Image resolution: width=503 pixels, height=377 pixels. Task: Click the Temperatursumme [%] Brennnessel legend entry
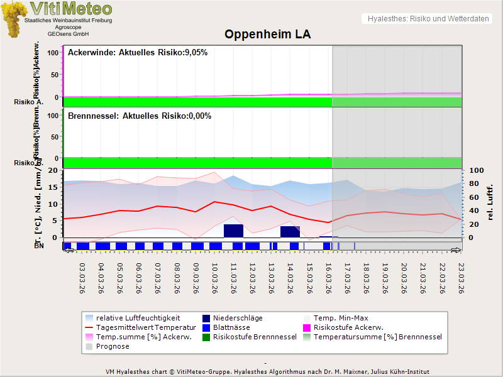tap(377, 337)
